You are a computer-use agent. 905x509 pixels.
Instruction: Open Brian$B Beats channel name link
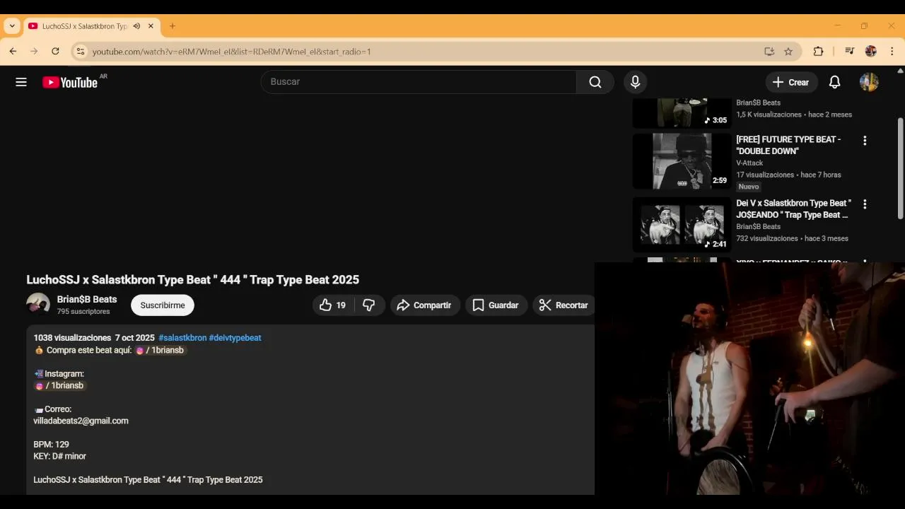coord(87,300)
